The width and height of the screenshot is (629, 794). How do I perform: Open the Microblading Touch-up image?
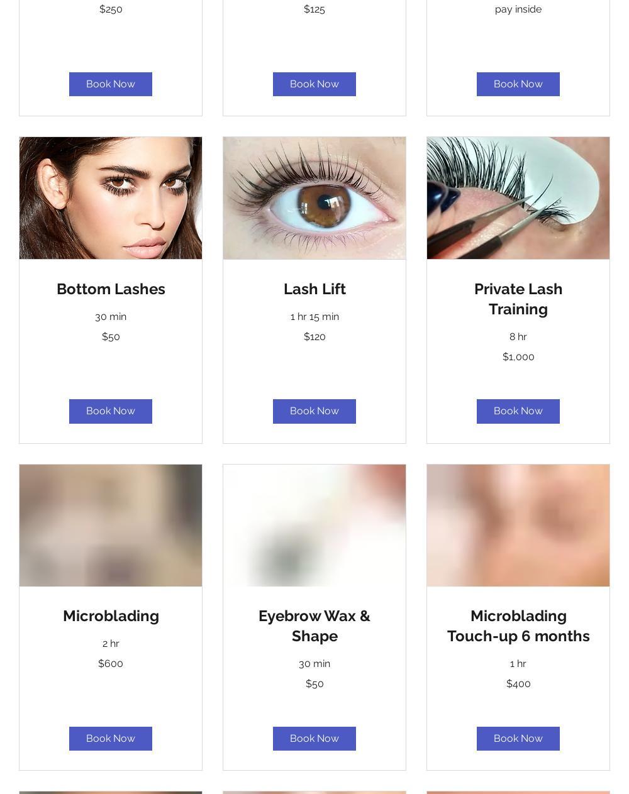(x=518, y=526)
